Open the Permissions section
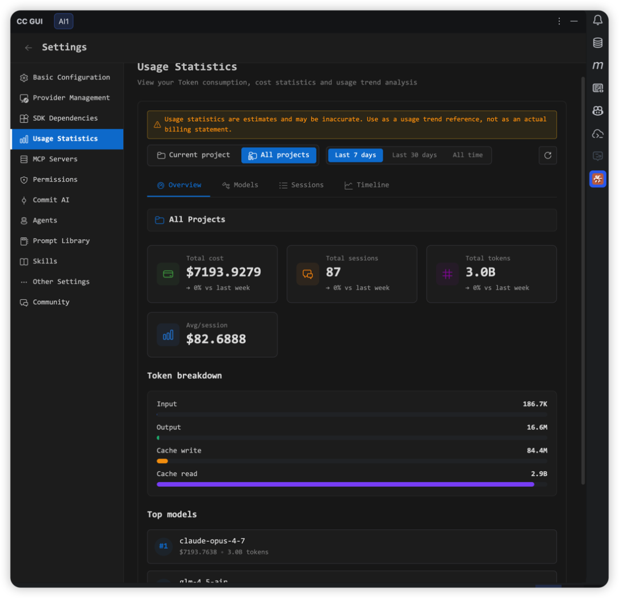Image resolution: width=619 pixels, height=598 pixels. [67, 179]
